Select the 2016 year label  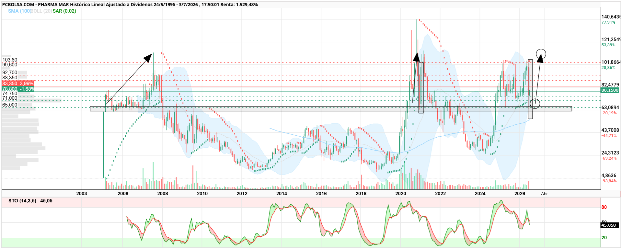pos(321,194)
